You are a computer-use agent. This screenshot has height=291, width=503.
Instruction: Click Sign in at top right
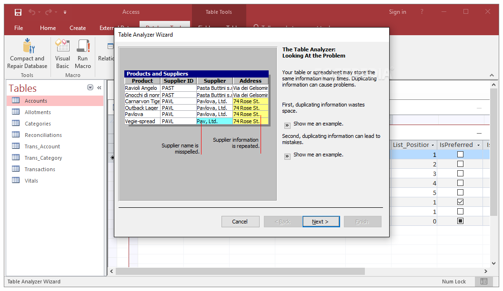coord(397,12)
